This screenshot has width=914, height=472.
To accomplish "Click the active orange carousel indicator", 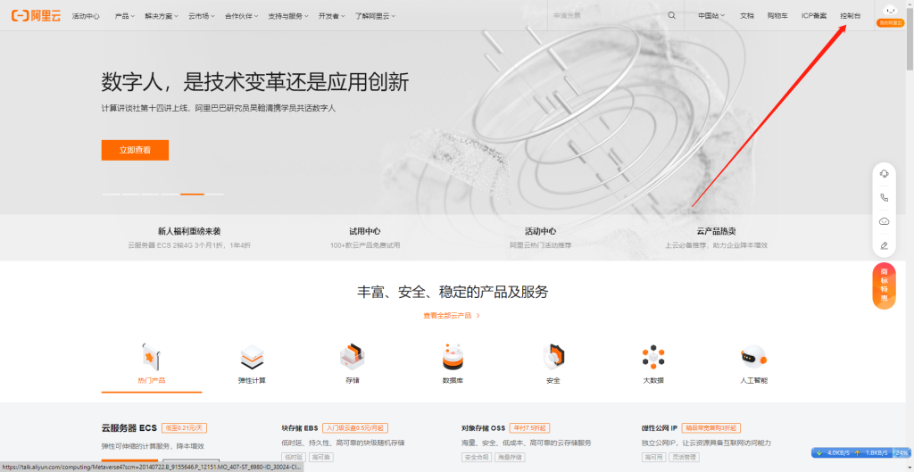I will [x=193, y=194].
